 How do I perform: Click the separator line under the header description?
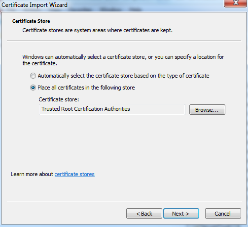pyautogui.click(x=124, y=41)
